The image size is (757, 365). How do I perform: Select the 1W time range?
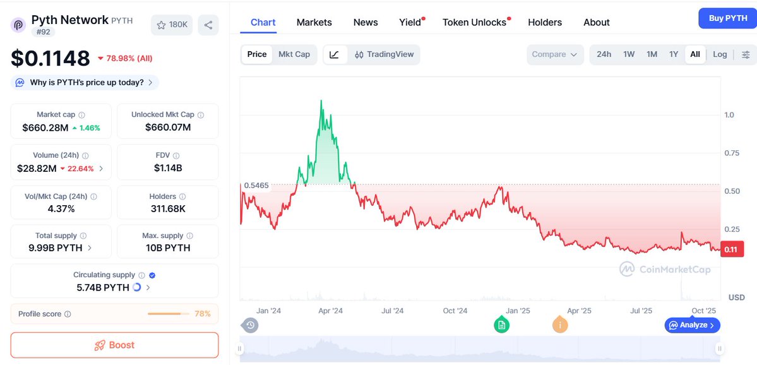pyautogui.click(x=629, y=54)
